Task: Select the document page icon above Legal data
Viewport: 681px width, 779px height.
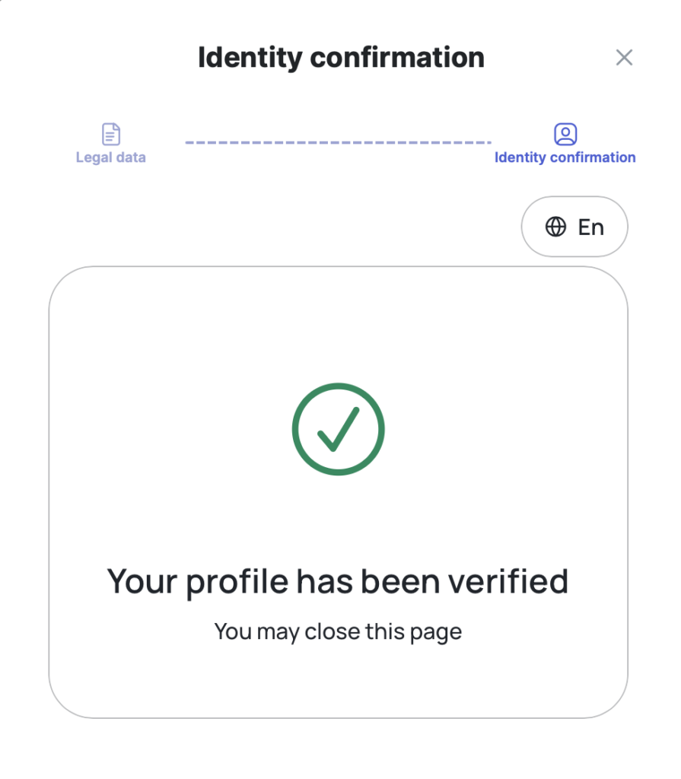Action: pyautogui.click(x=110, y=132)
